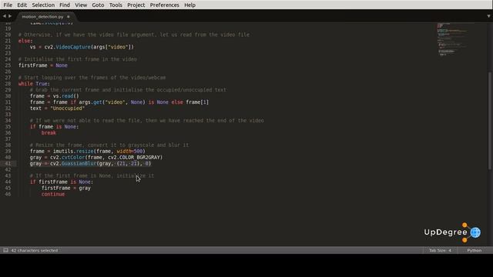The height and width of the screenshot is (277, 493).
Task: Click the 'firstFrame = gray' line
Action: coord(66,188)
